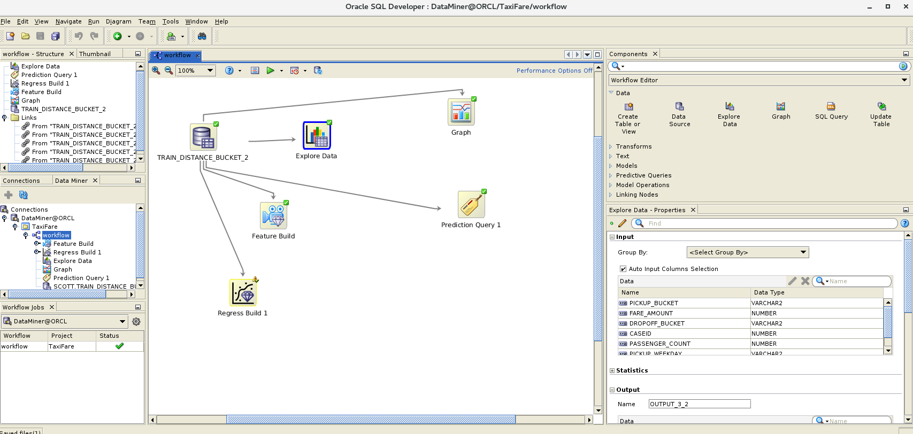Select the Prediction Query 1 node icon
This screenshot has height=434, width=913.
pos(471,205)
